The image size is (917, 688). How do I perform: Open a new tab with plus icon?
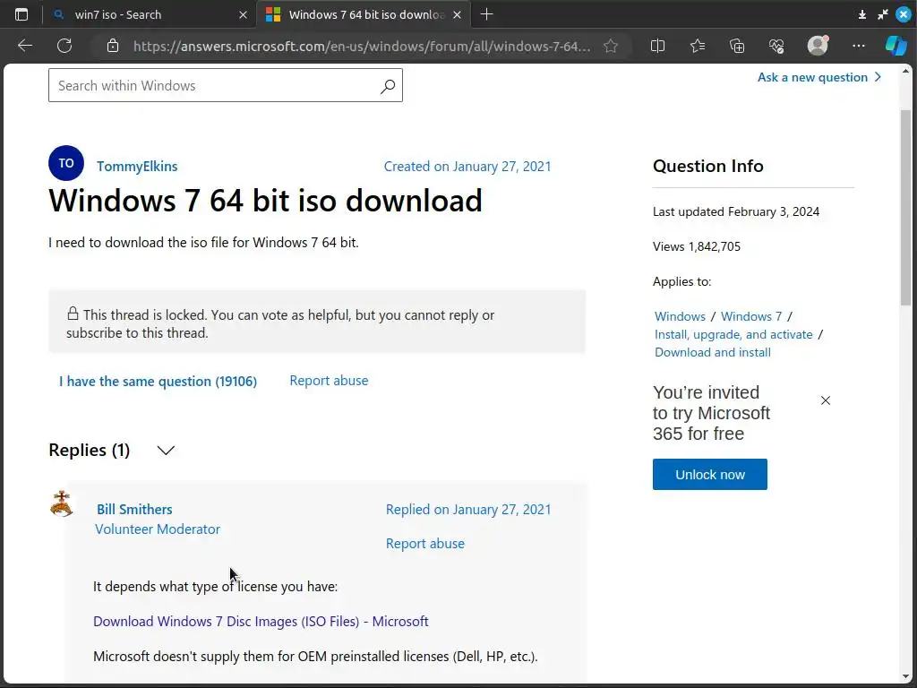486,14
